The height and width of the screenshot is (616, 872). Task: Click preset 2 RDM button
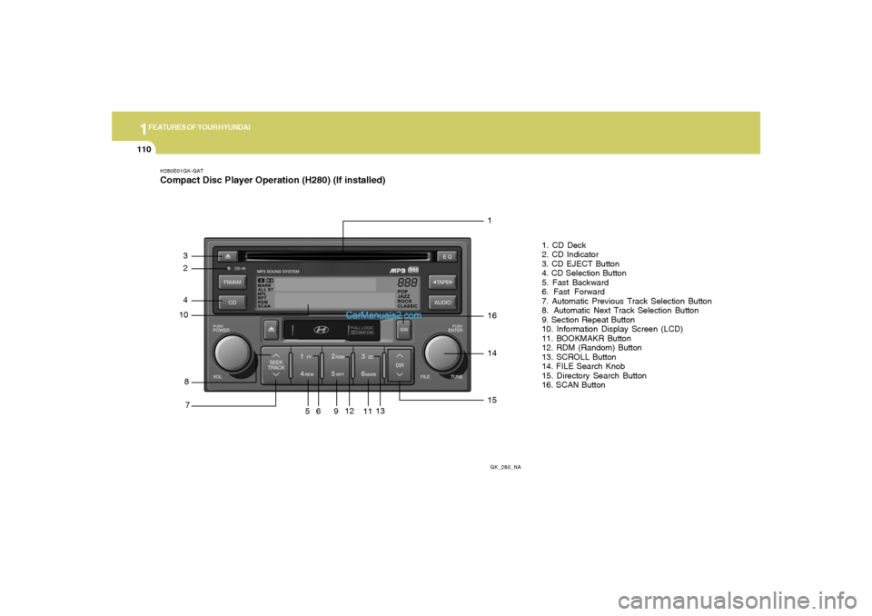click(338, 357)
